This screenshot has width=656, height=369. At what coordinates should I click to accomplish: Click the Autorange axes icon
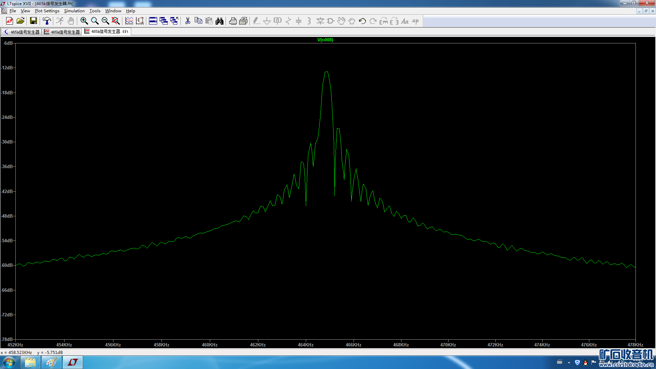(140, 21)
